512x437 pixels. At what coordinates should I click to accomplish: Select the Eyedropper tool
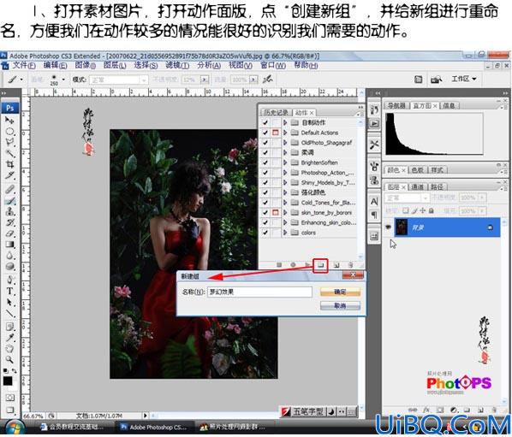pos(9,338)
